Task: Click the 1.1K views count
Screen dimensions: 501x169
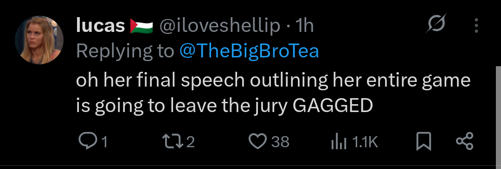Action: (365, 142)
